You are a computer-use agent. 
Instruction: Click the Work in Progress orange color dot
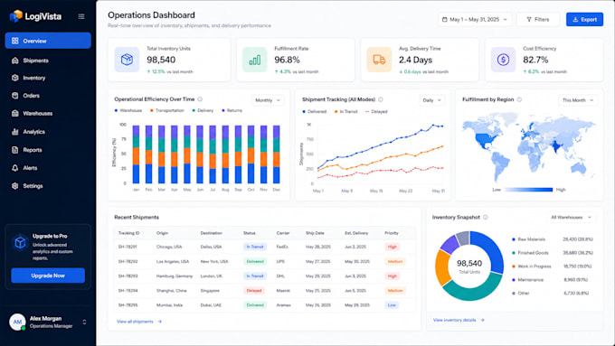click(x=514, y=267)
